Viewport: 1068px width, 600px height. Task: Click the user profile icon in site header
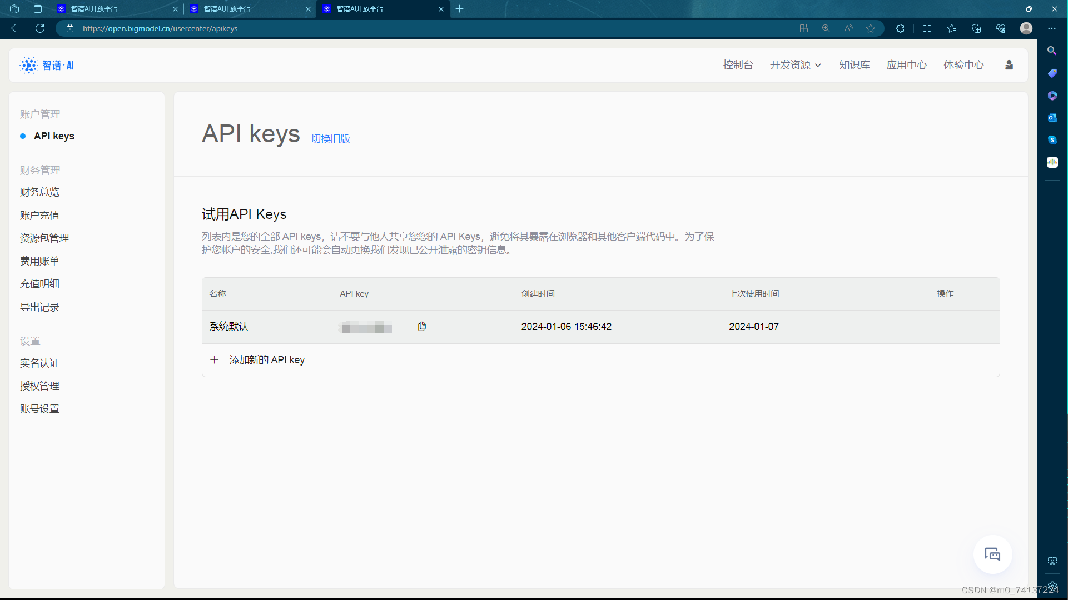1009,65
